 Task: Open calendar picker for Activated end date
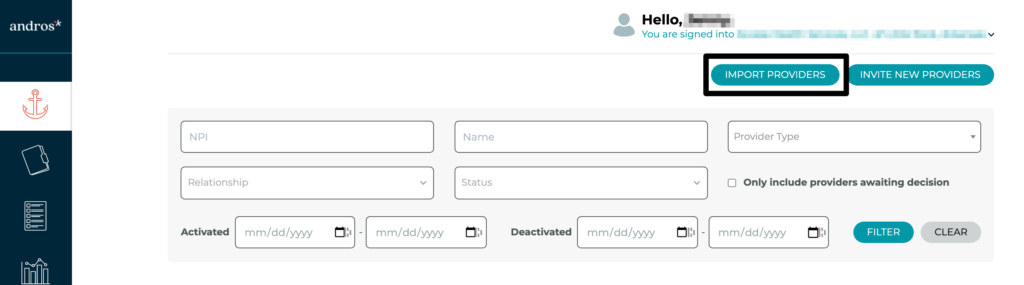pyautogui.click(x=471, y=232)
